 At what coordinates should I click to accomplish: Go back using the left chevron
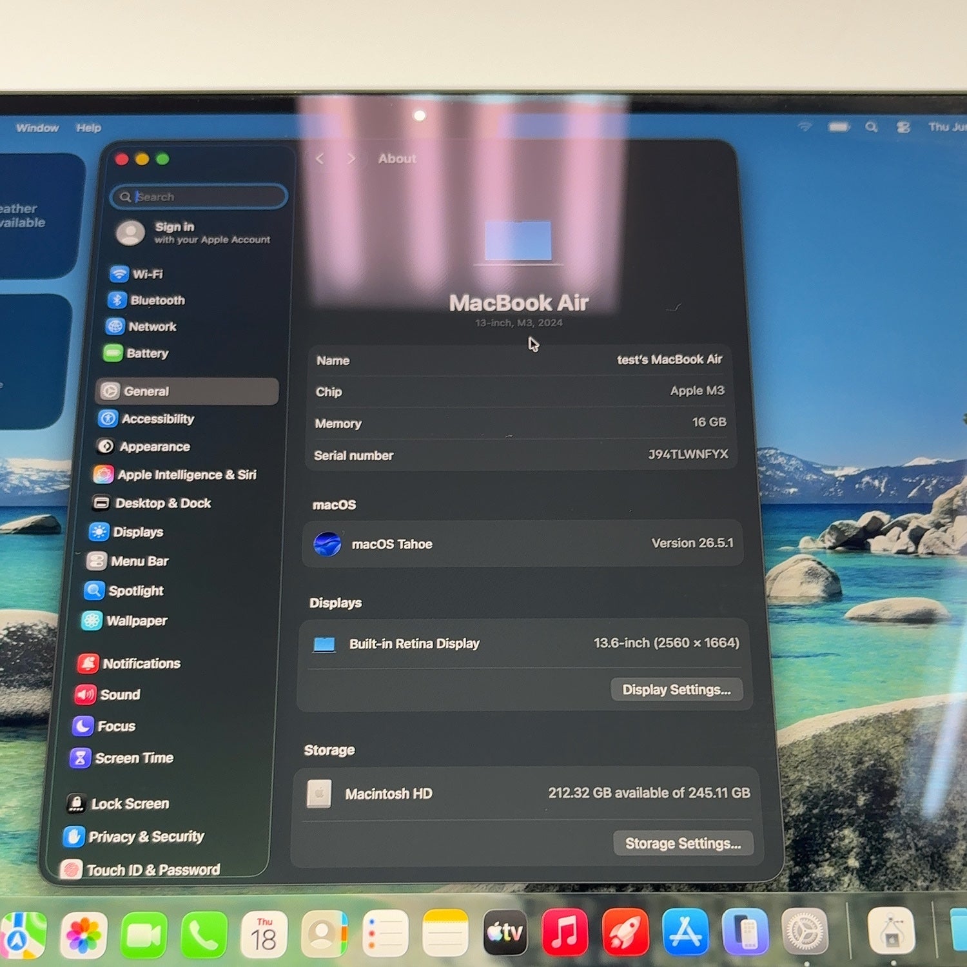click(x=320, y=159)
